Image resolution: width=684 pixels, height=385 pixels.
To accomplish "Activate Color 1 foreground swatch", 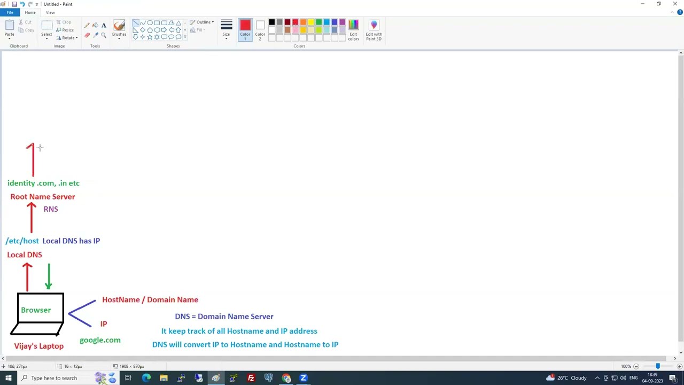I will (x=245, y=30).
